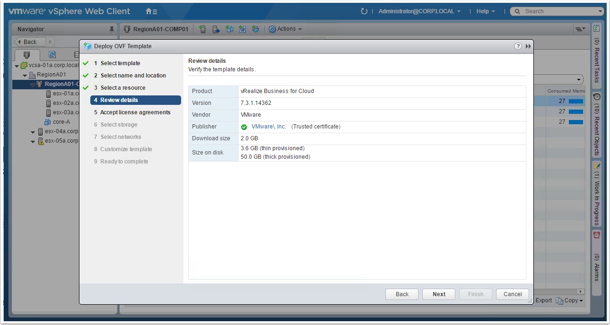Click the Alarms alarm-clock icon
Image resolution: width=610 pixels, height=325 pixels.
pyautogui.click(x=597, y=235)
